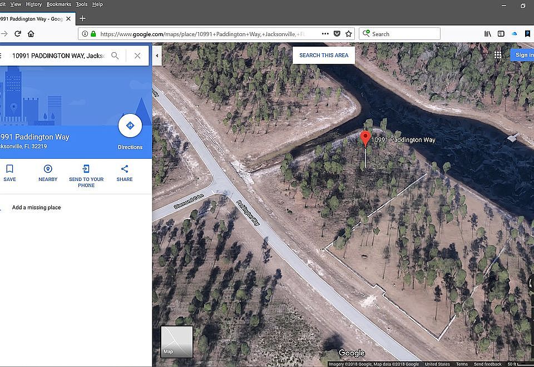This screenshot has width=534, height=367.
Task: Click the cloud extension icon in toolbar
Action: point(514,34)
